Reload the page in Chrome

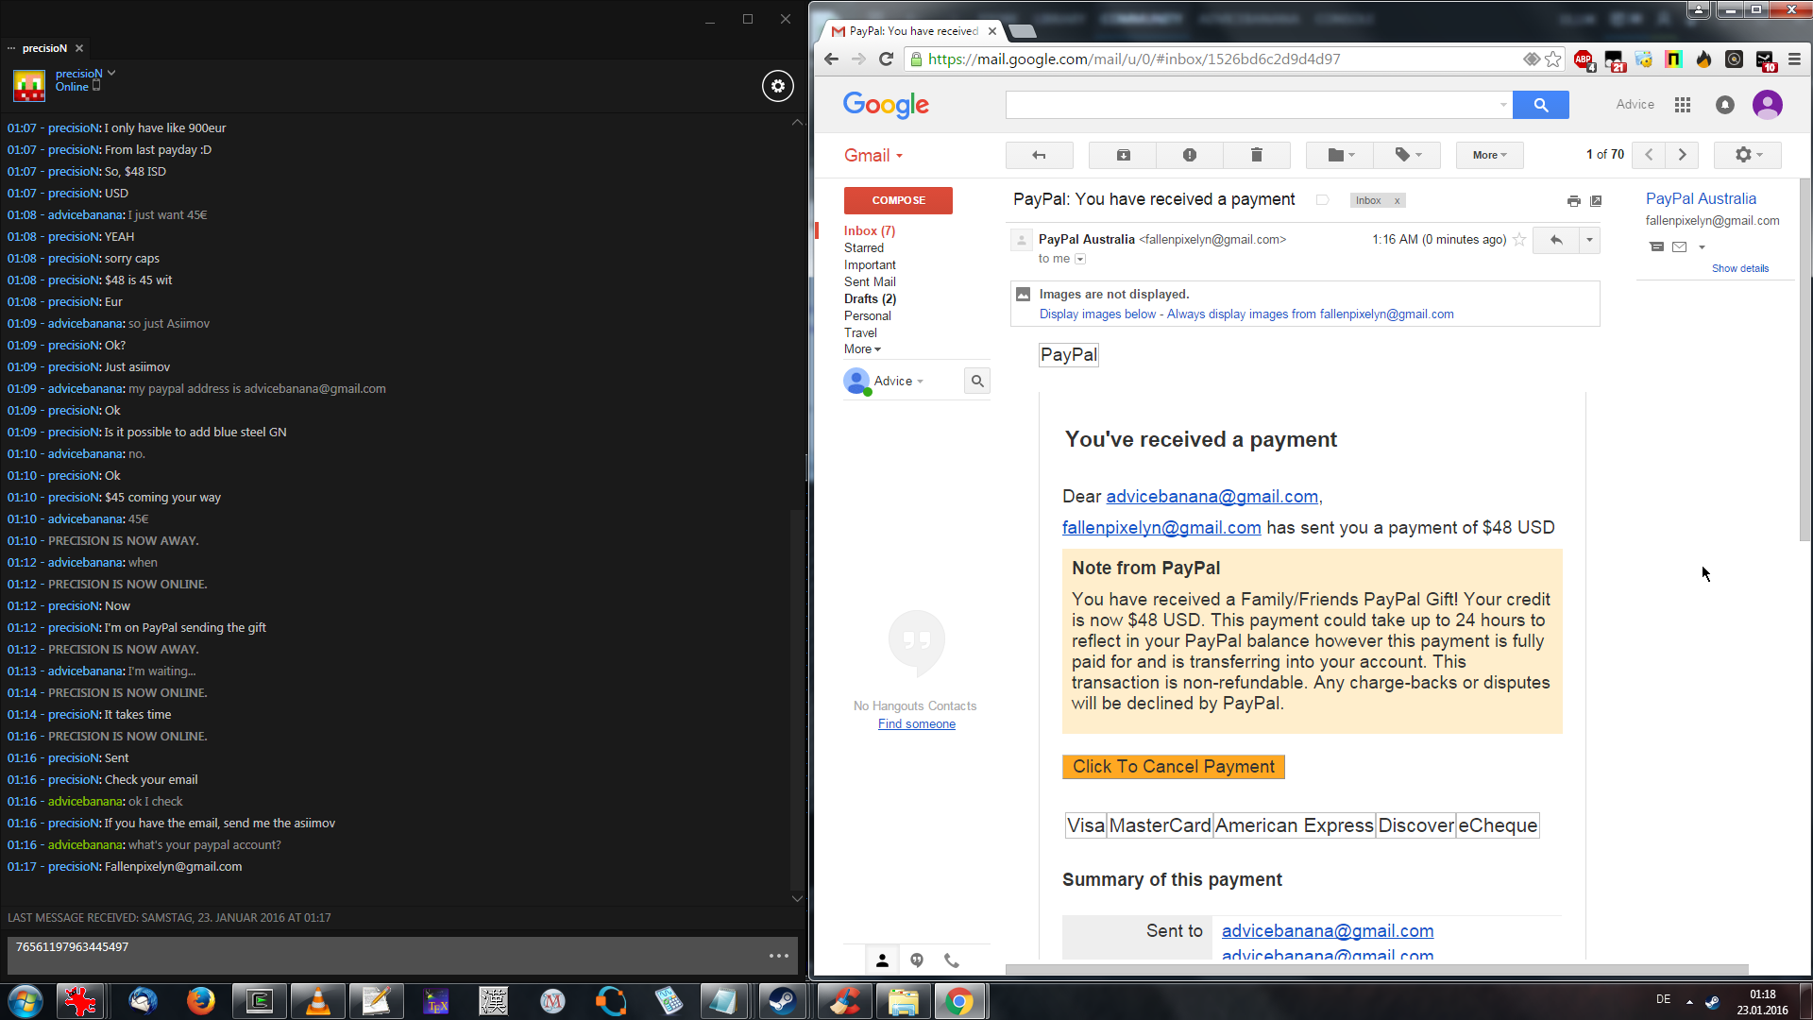click(x=886, y=59)
